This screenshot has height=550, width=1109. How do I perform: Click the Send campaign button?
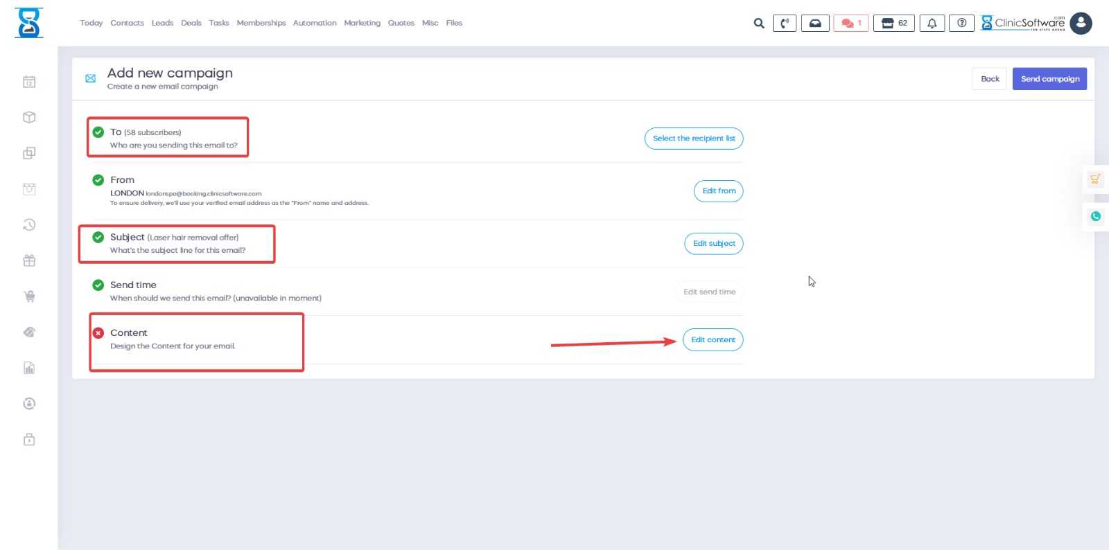1049,79
